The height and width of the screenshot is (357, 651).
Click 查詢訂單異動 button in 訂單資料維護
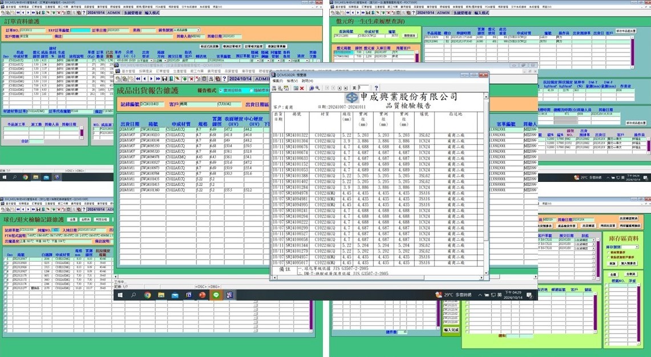pyautogui.click(x=276, y=46)
